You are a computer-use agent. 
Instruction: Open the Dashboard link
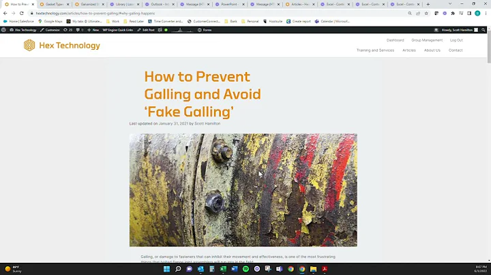pyautogui.click(x=395, y=40)
